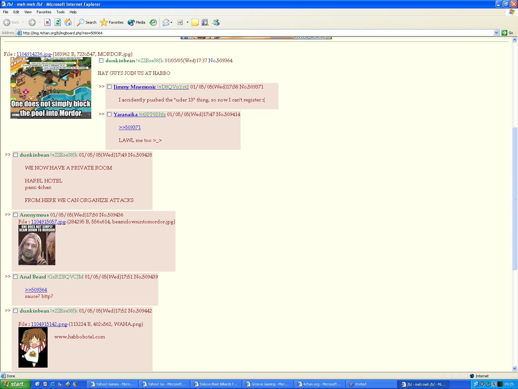Click the vertical scrollbar thumb
The image size is (518, 389).
(x=515, y=198)
